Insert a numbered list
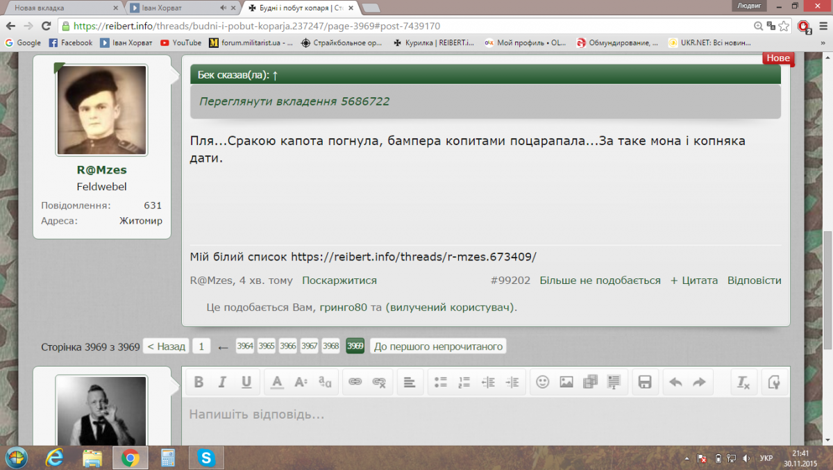Viewport: 833px width, 470px height. tap(464, 382)
